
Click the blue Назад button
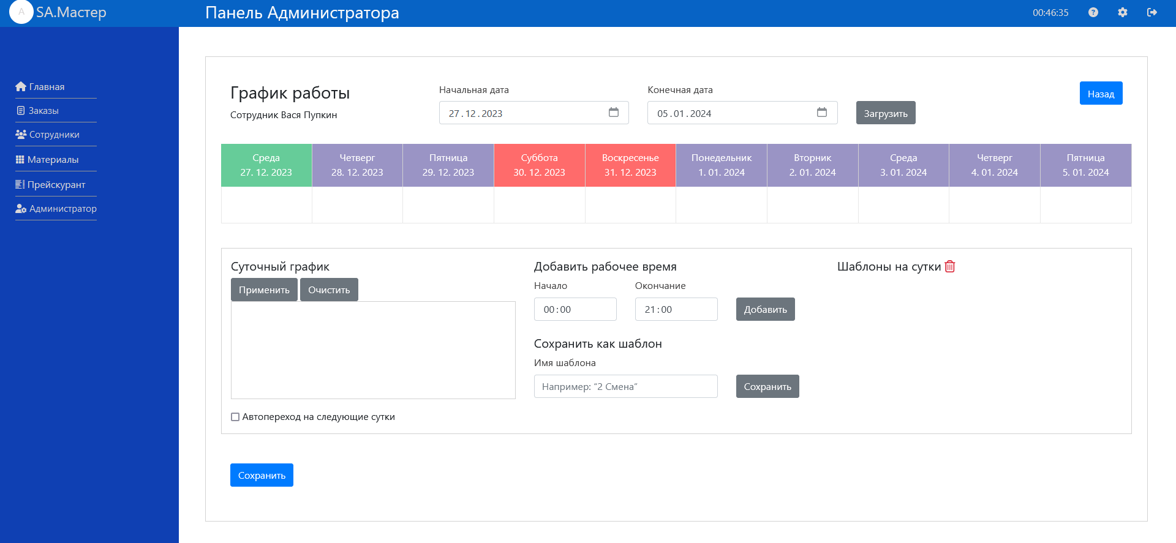1101,94
